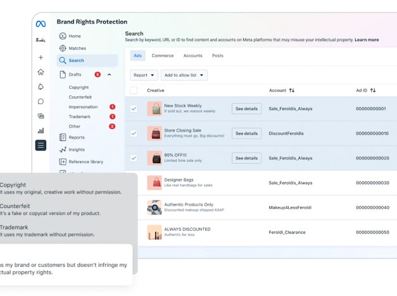Click the Insights graph icon
Screen dimensions: 397x296
pos(63,149)
